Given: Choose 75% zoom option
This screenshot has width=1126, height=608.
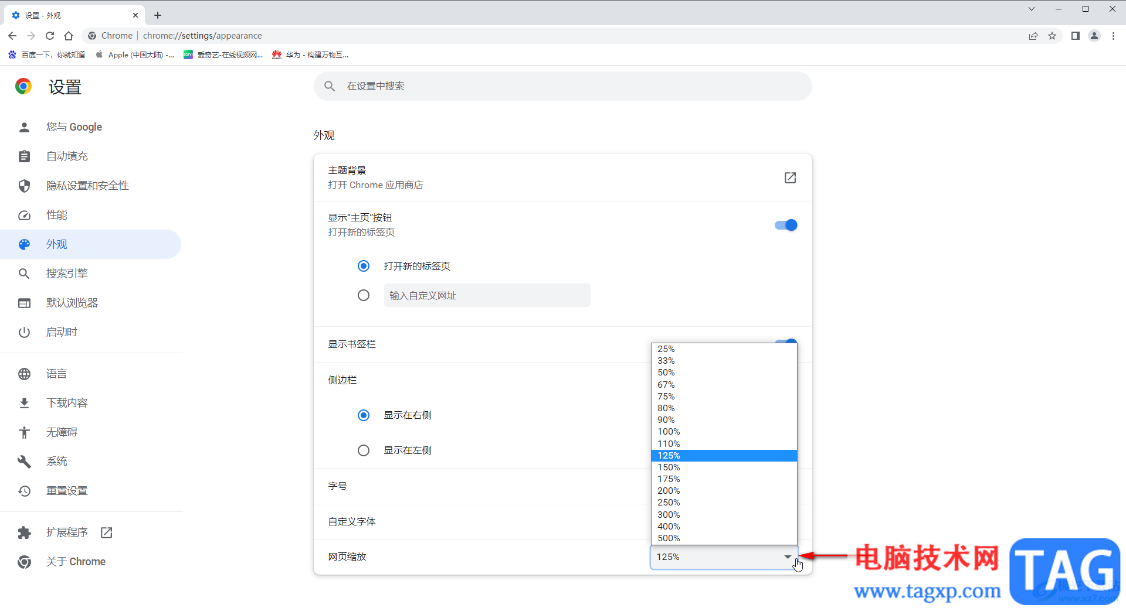Looking at the screenshot, I should (x=724, y=396).
